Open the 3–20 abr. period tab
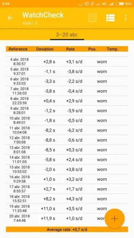Viewport: 134px width, 238px height. tap(67, 35)
